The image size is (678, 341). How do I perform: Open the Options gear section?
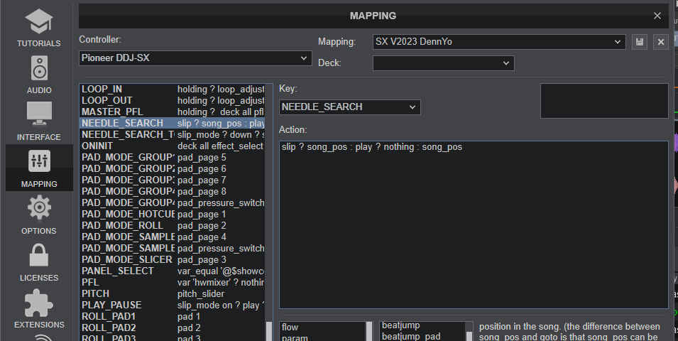point(39,215)
